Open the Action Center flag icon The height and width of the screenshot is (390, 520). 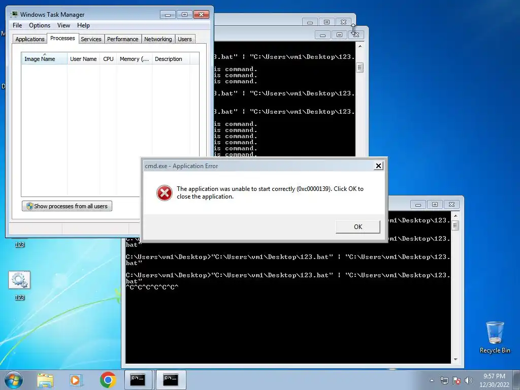point(457,380)
